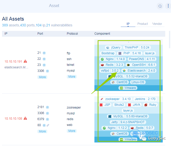This screenshot has height=146, width=171.
Task: Click warning icon next to 10.10.10.108
Action: 25,118
